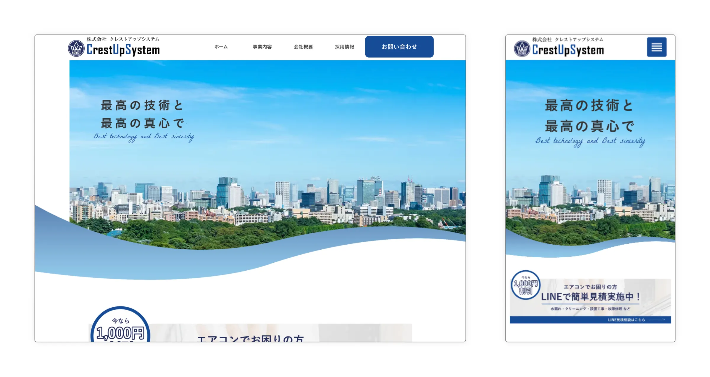Click the mobile CrestUpSystem wordmark logo
The width and height of the screenshot is (710, 377).
pyautogui.click(x=568, y=50)
